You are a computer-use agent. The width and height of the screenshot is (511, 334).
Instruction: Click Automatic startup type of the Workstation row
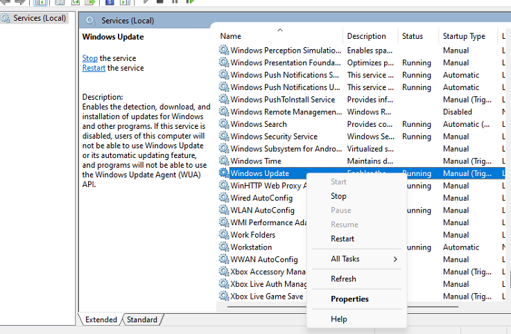[x=461, y=247]
